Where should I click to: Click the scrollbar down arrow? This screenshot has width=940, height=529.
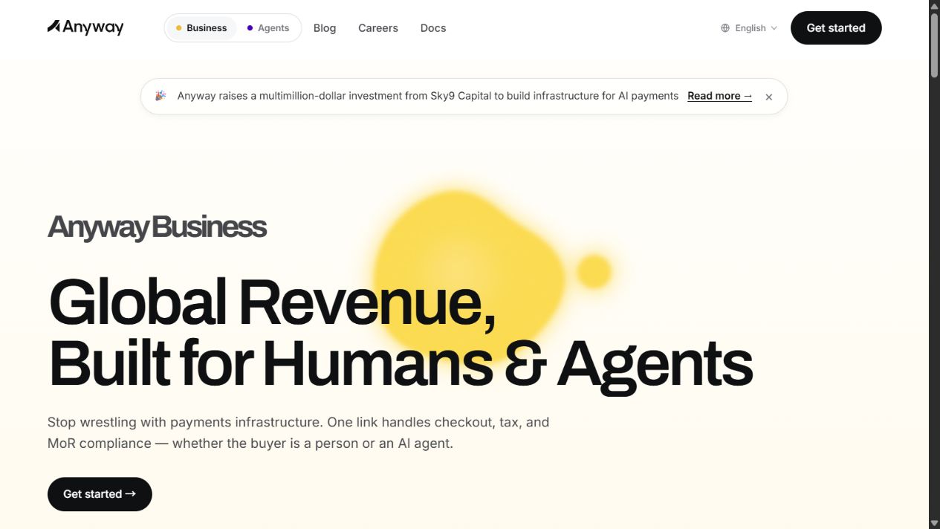[x=934, y=523]
